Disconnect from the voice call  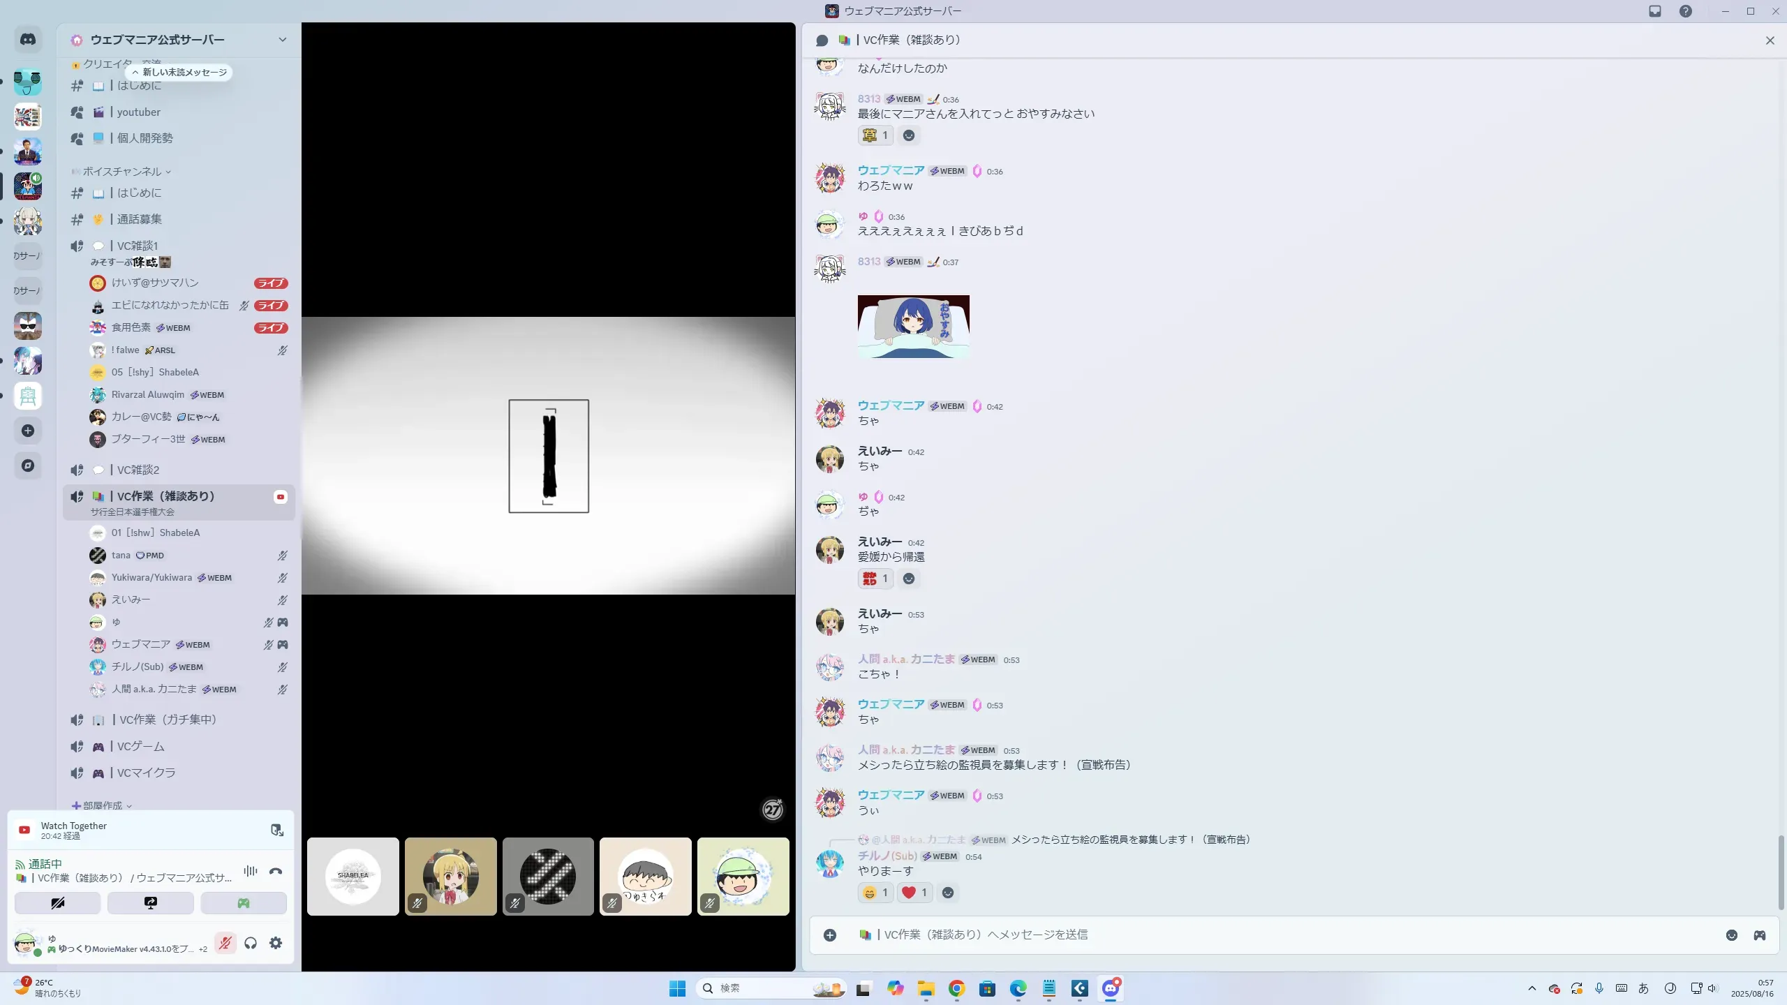(276, 871)
